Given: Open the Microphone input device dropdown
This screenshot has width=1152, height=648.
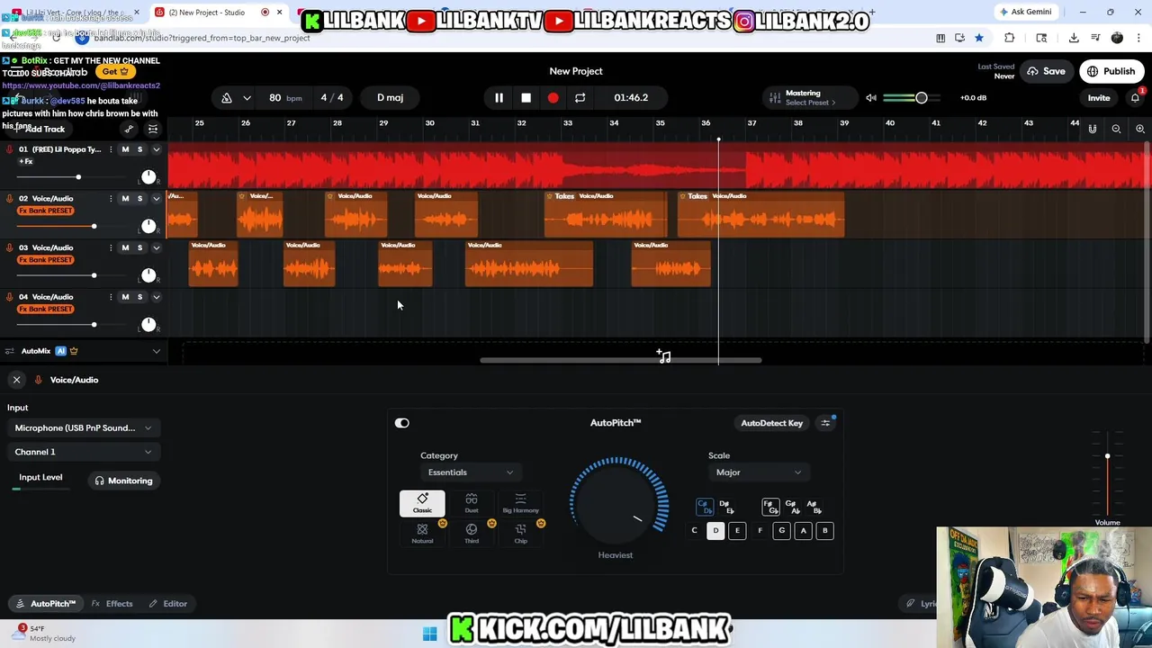Looking at the screenshot, I should (x=83, y=428).
